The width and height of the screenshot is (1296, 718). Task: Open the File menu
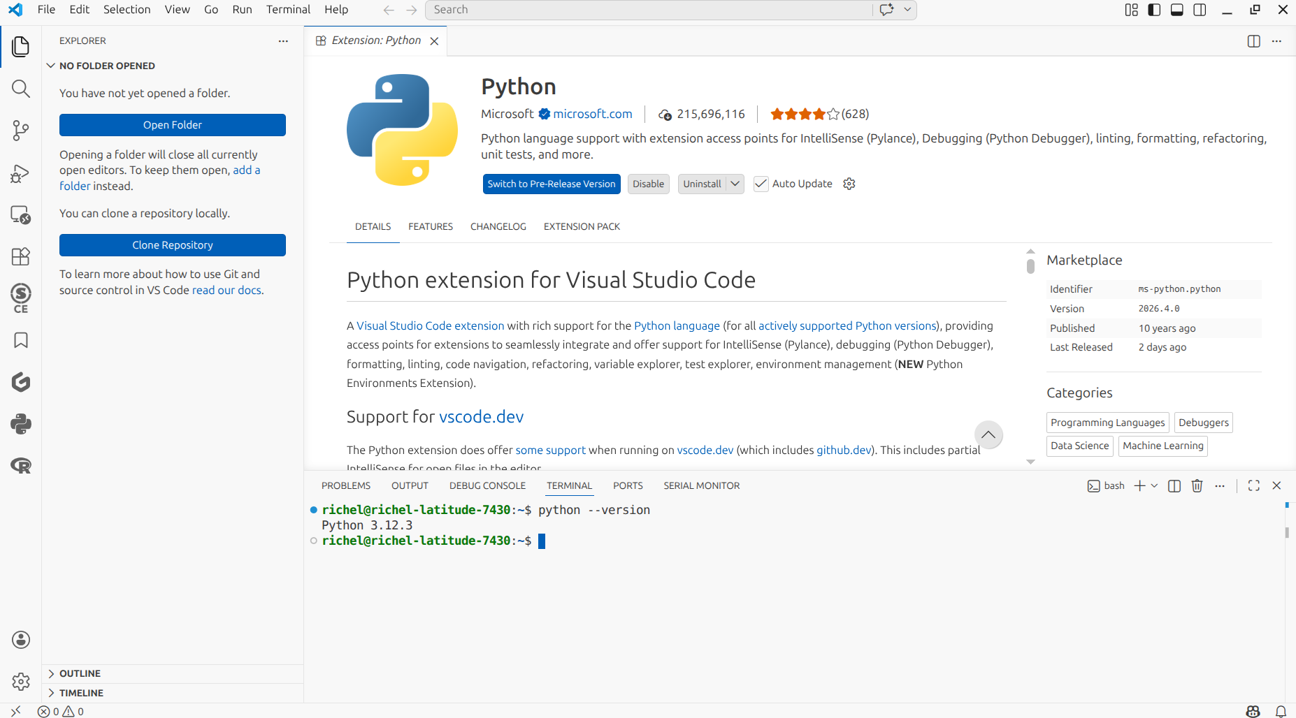(x=46, y=10)
